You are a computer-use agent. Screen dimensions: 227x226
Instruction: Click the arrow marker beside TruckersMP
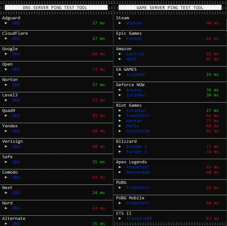[120, 219]
